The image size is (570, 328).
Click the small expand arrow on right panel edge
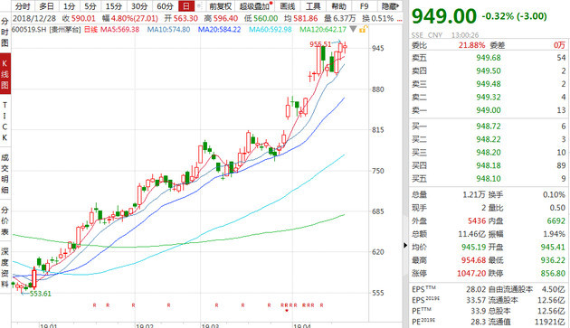(405, 246)
